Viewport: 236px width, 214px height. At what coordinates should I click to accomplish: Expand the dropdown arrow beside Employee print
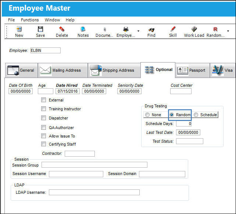pos(138,31)
